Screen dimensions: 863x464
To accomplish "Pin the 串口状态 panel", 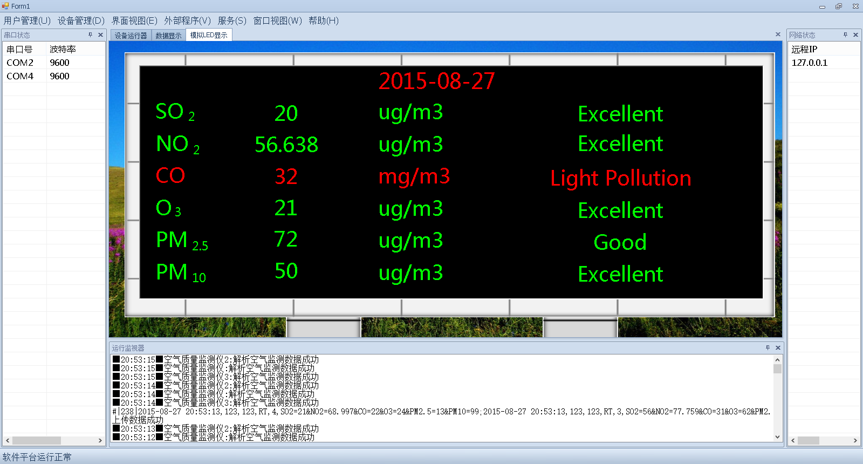I will 90,35.
